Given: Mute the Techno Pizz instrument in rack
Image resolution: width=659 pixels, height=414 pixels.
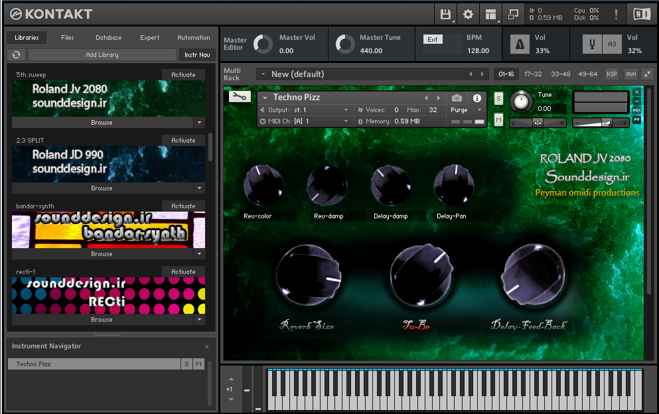Looking at the screenshot, I should (498, 120).
